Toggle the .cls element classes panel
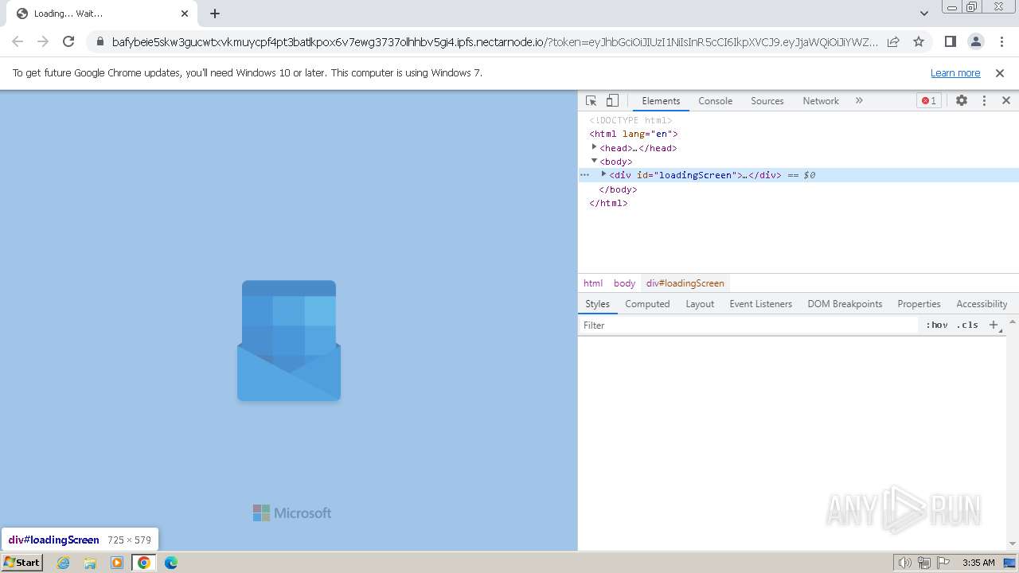Viewport: 1019px width, 573px height. (x=967, y=325)
